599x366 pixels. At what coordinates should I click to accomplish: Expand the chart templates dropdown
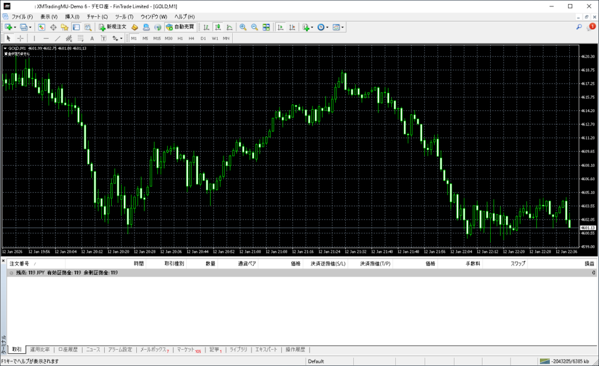(x=339, y=27)
